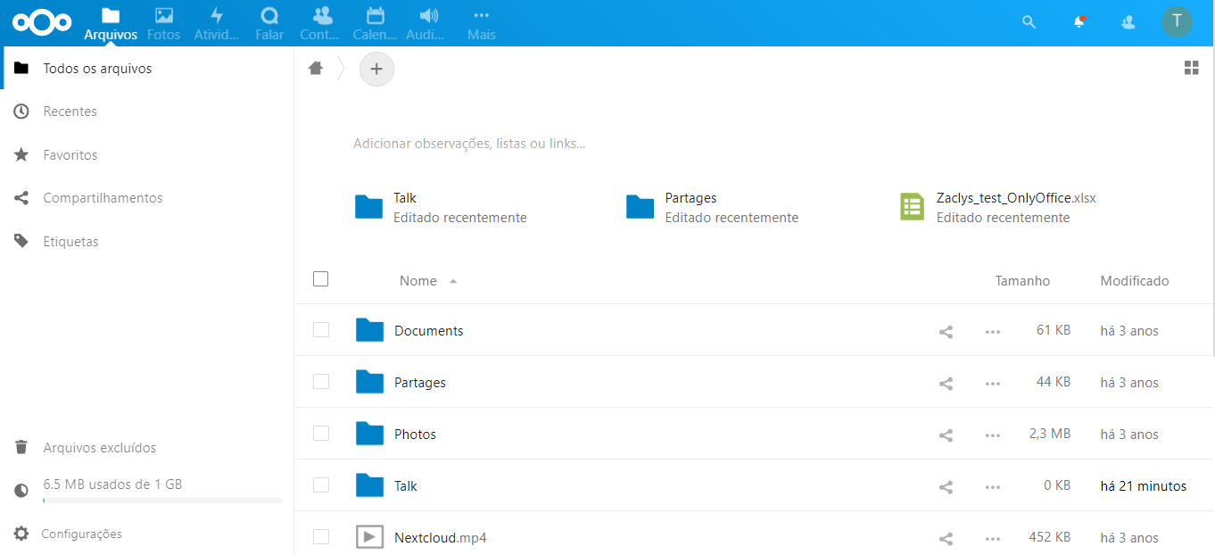This screenshot has height=555, width=1215.
Task: Open the Arquivos app
Action: (x=111, y=23)
